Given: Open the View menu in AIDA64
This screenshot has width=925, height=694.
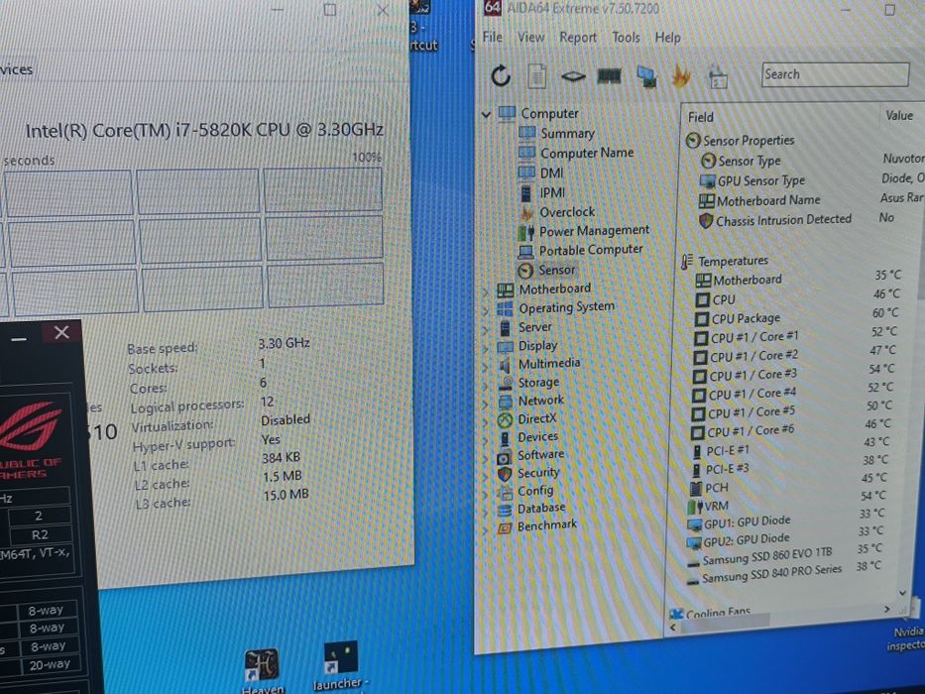Looking at the screenshot, I should pos(531,38).
